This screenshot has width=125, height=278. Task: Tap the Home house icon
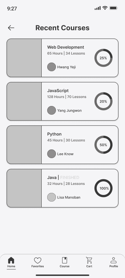(11, 260)
